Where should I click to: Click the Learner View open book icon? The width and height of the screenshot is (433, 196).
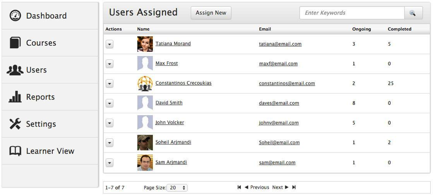click(x=15, y=151)
